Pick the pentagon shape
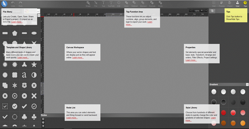The width and height of the screenshot is (249, 129). click(x=14, y=33)
